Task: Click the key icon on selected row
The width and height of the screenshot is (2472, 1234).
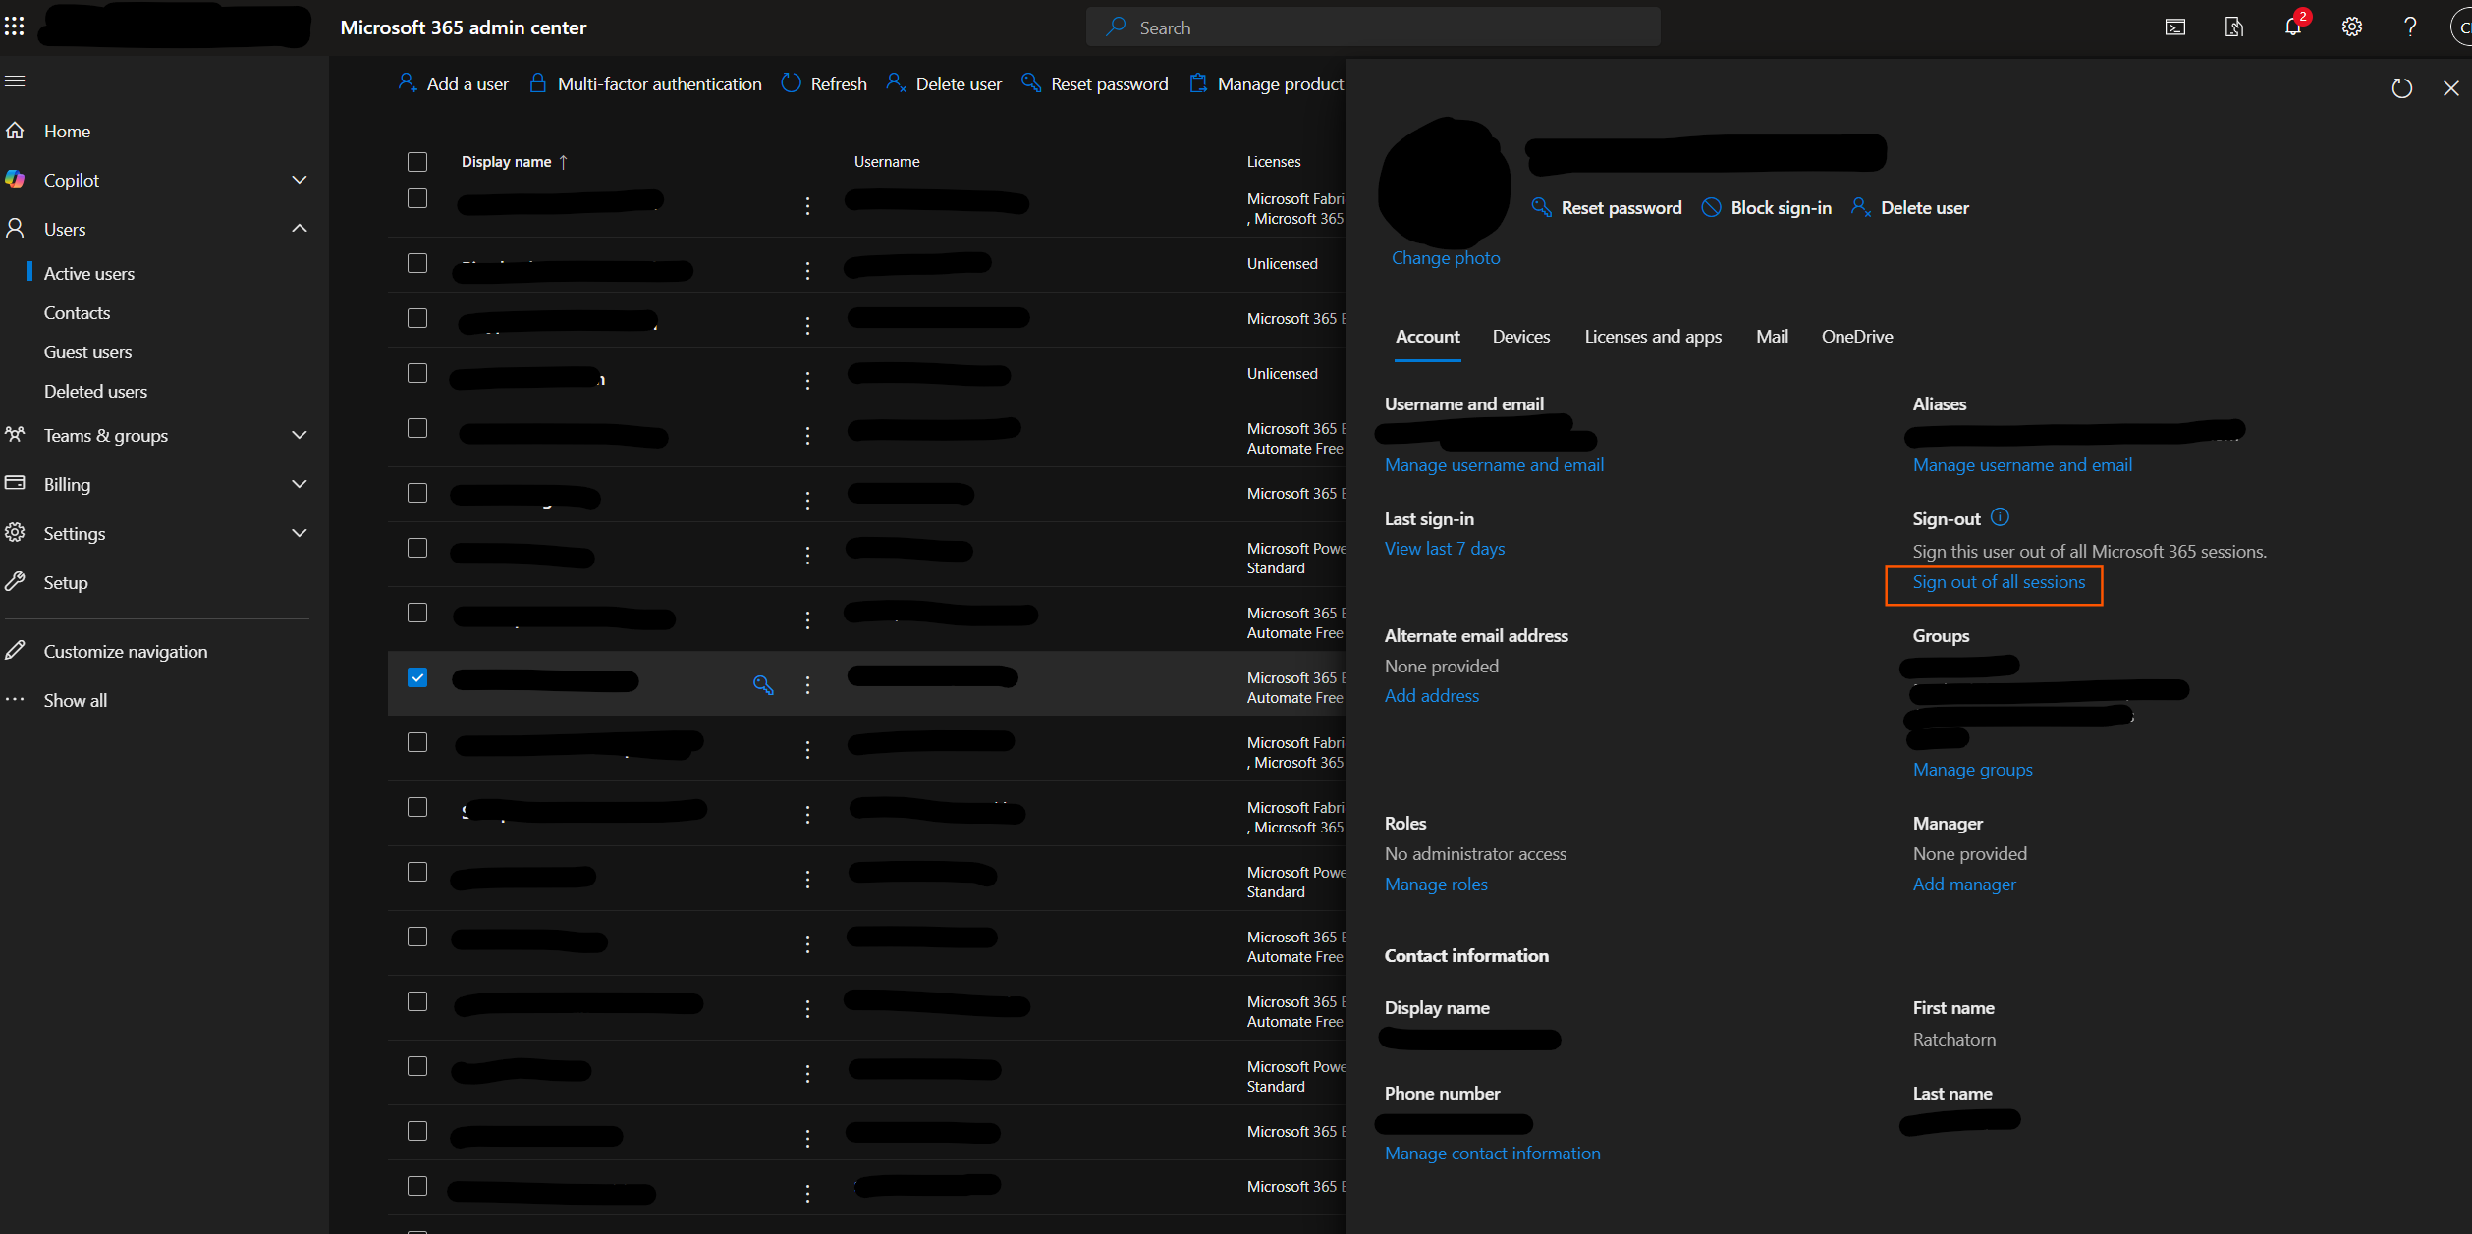Action: [763, 684]
